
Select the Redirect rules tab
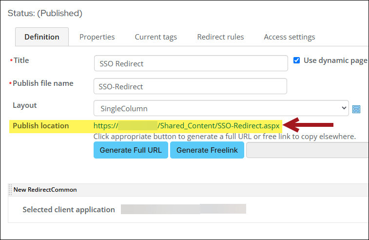click(220, 37)
